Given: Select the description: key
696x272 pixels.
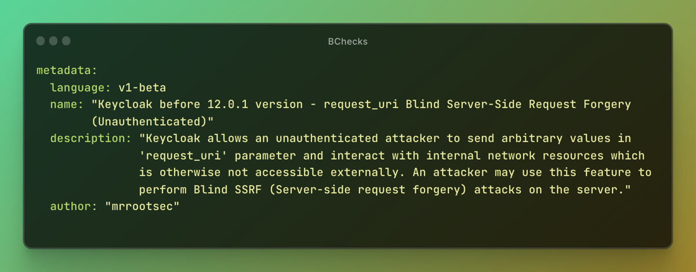Looking at the screenshot, I should tap(91, 139).
